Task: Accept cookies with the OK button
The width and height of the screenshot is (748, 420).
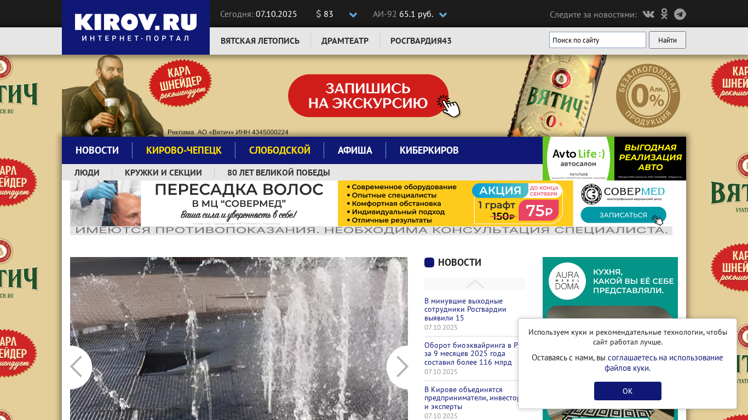Action: [628, 391]
